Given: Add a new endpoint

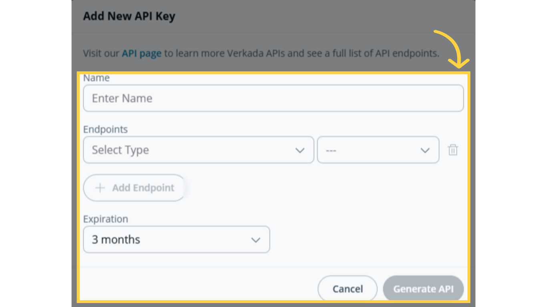Looking at the screenshot, I should coord(134,187).
